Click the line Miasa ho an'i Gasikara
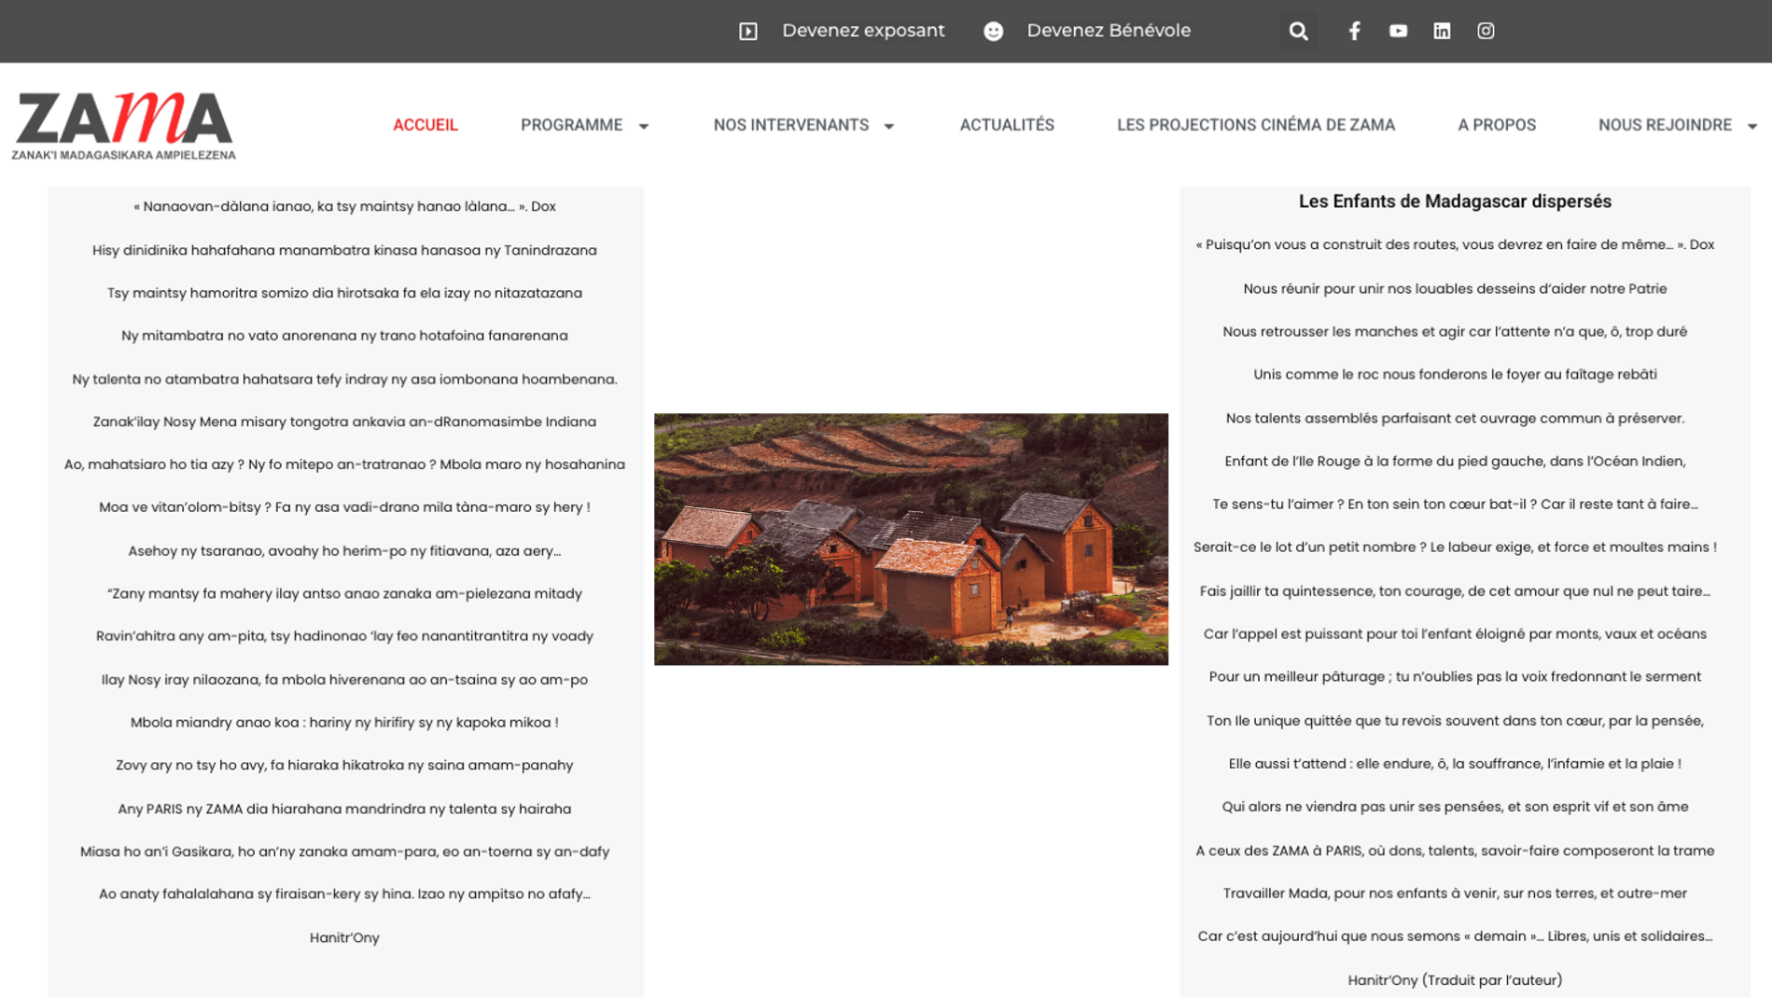This screenshot has height=997, width=1773. click(344, 852)
